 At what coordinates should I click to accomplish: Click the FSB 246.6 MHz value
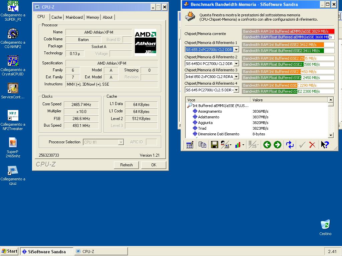click(81, 119)
